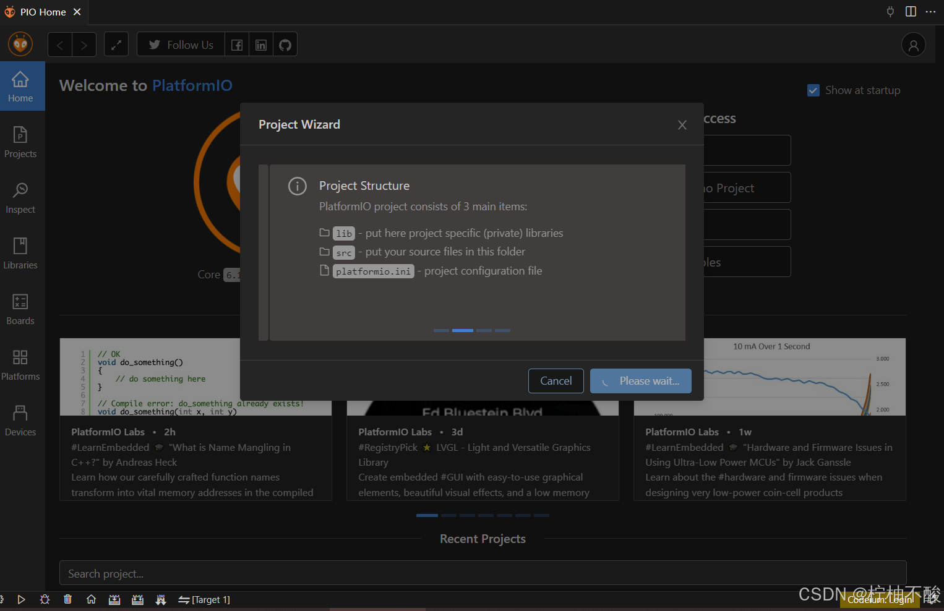
Task: Click the 'platformio.ini' file label
Action: tap(374, 271)
